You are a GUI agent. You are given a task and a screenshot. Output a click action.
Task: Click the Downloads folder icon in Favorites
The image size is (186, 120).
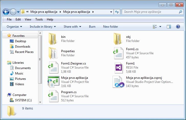pyautogui.click(x=12, y=47)
